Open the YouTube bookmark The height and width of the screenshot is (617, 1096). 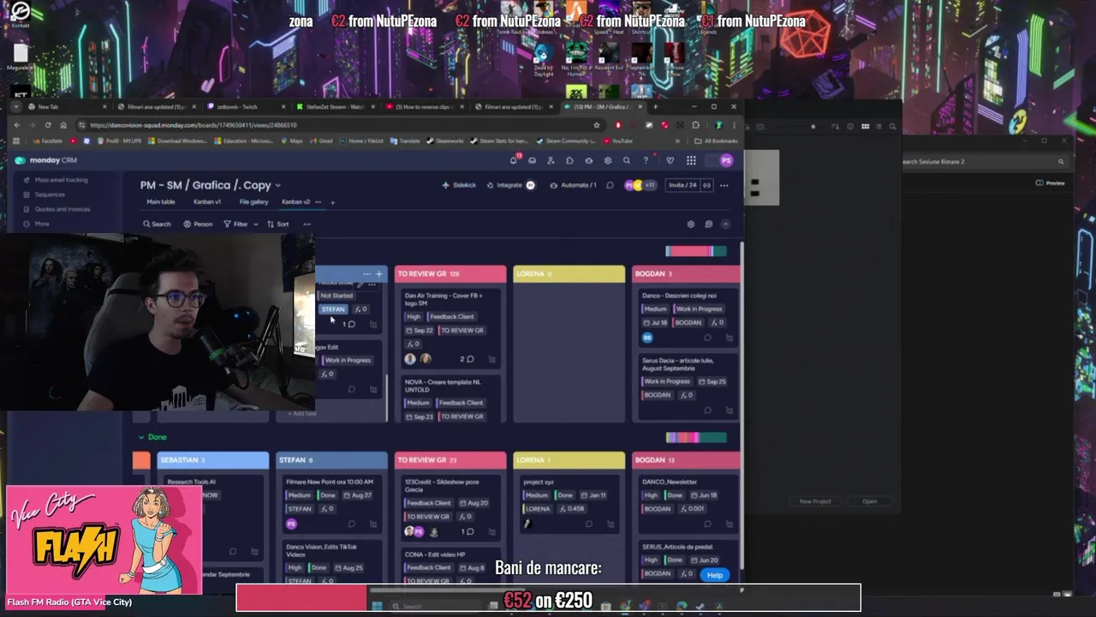point(618,141)
